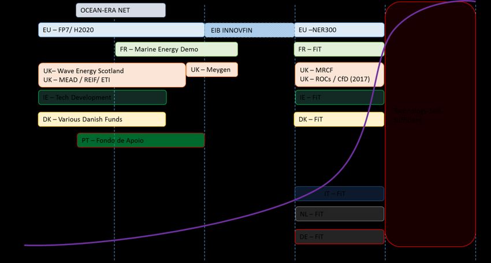Select the DE – FiT box

click(x=340, y=236)
